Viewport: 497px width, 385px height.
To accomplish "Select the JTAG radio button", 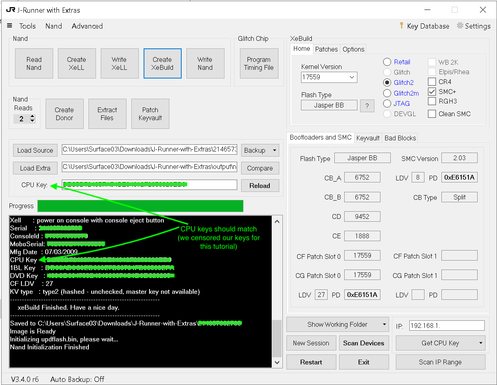I will coord(387,103).
